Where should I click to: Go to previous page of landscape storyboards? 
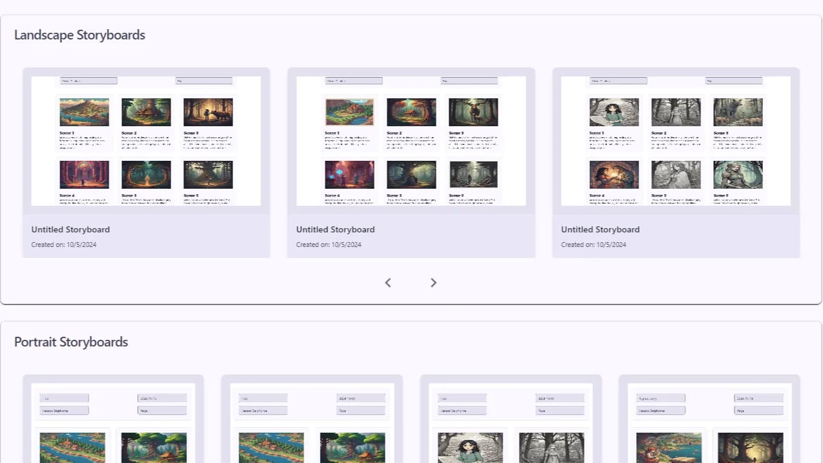pos(388,283)
